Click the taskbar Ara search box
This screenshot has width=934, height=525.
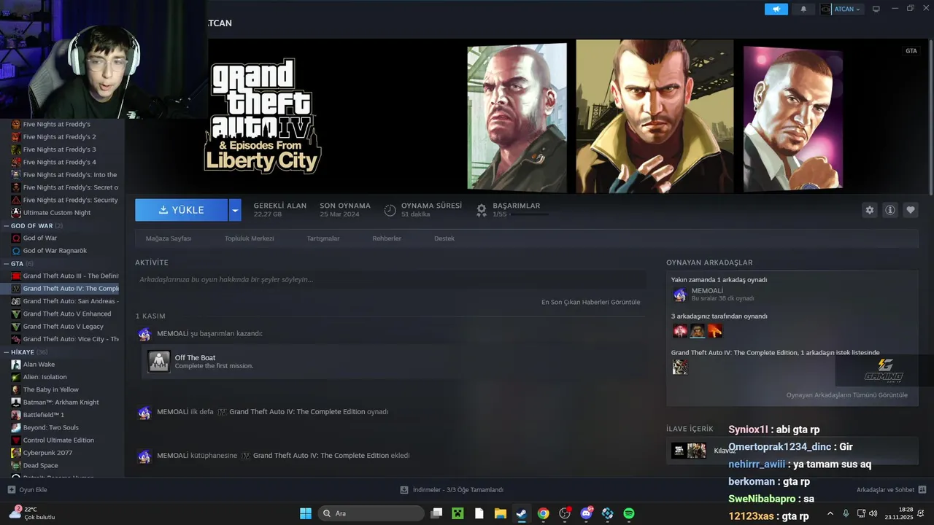371,513
